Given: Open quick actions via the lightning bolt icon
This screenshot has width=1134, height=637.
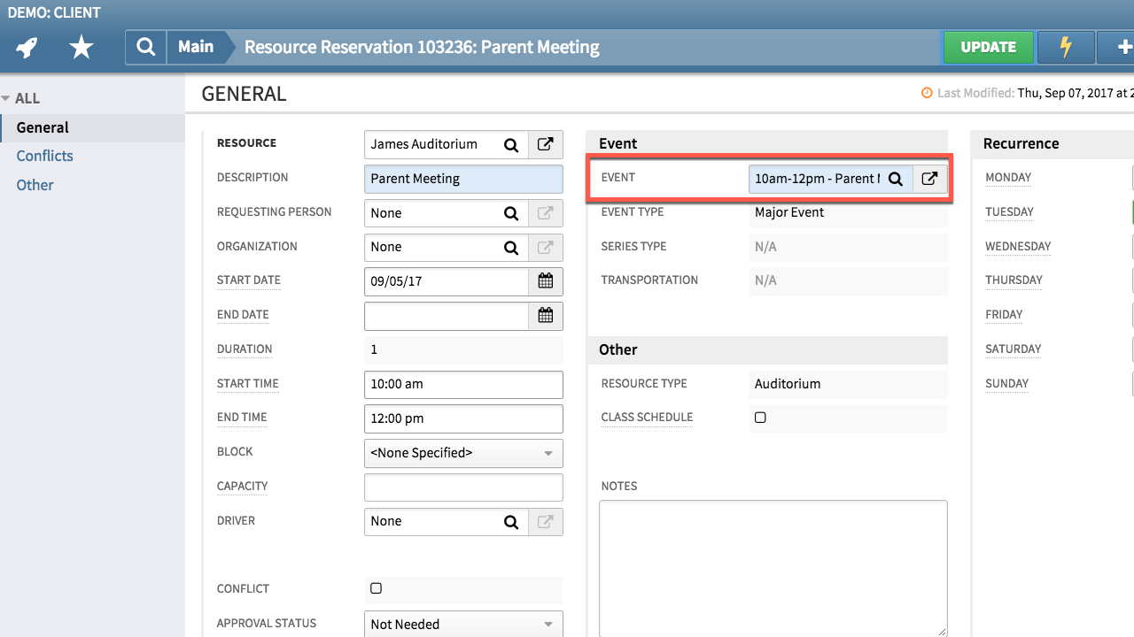Looking at the screenshot, I should [x=1065, y=47].
